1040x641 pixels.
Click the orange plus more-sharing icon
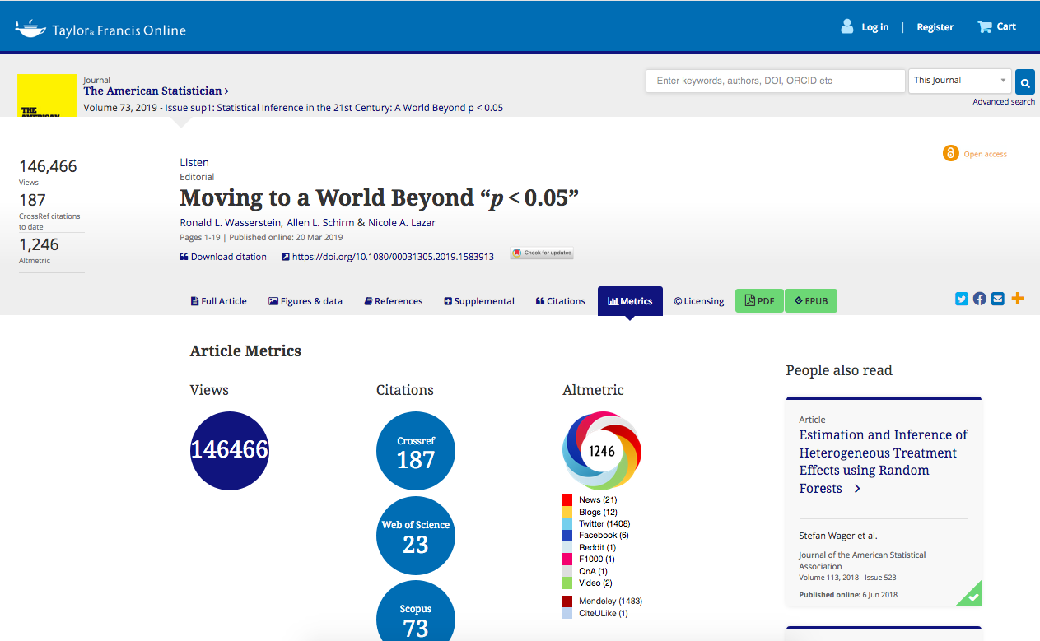click(x=1018, y=300)
